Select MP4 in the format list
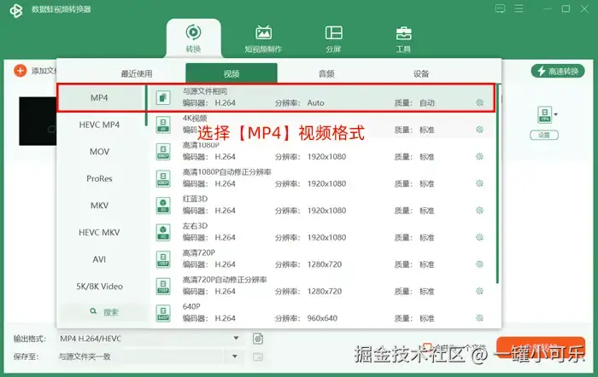Viewport: 598px width, 377px height. click(x=99, y=98)
